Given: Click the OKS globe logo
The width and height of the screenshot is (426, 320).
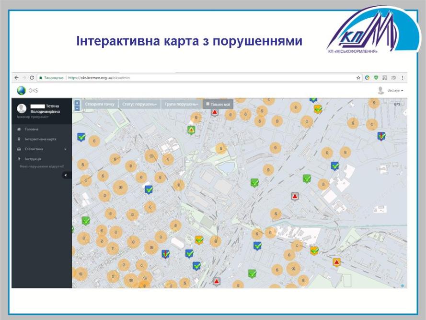Looking at the screenshot, I should pos(22,90).
